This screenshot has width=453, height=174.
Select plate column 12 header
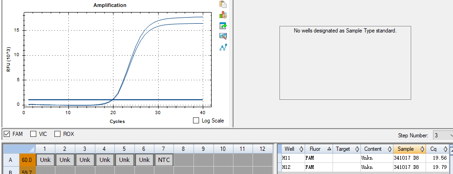263,149
